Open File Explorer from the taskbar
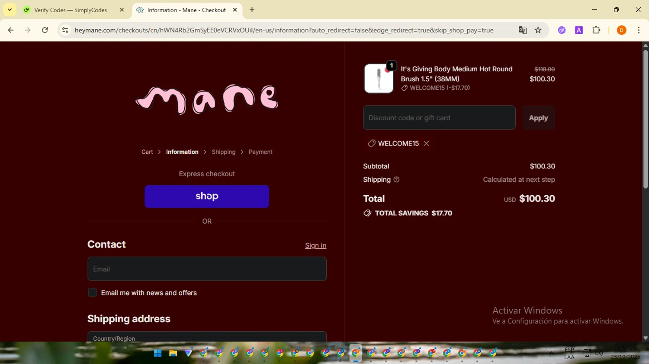Screen dimensions: 649x364 pyautogui.click(x=173, y=353)
